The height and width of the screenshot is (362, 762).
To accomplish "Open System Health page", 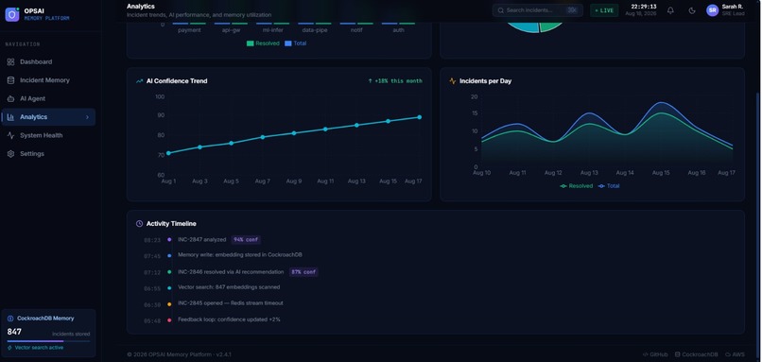I will pos(48,135).
